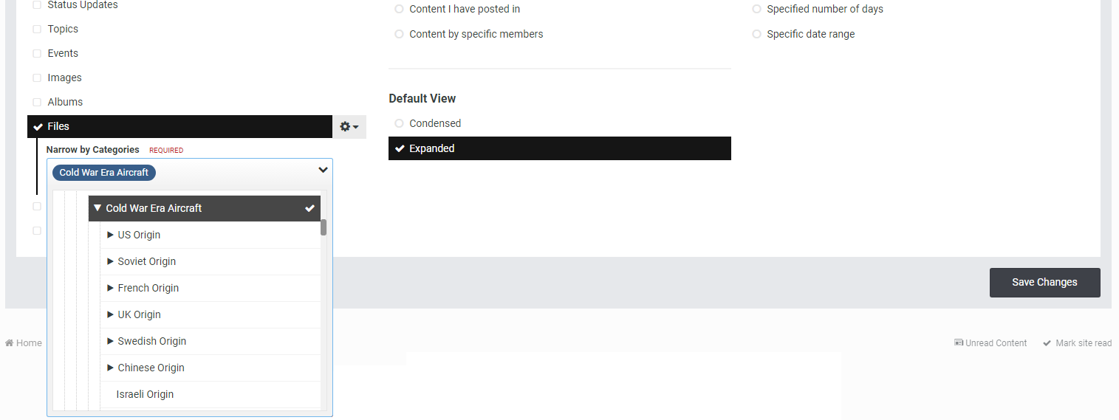1119x420 pixels.
Task: Expand the Soviet Origin category
Action: [x=110, y=261]
